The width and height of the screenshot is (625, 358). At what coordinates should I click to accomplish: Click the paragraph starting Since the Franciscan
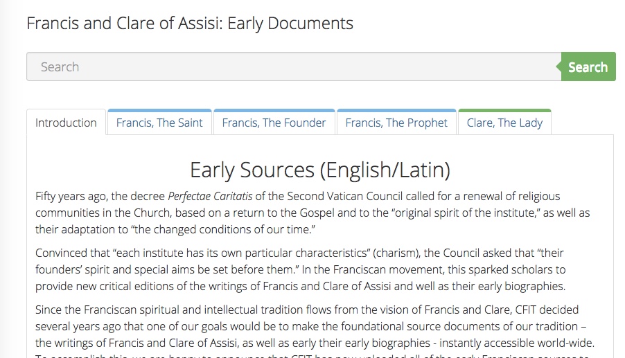[312, 326]
